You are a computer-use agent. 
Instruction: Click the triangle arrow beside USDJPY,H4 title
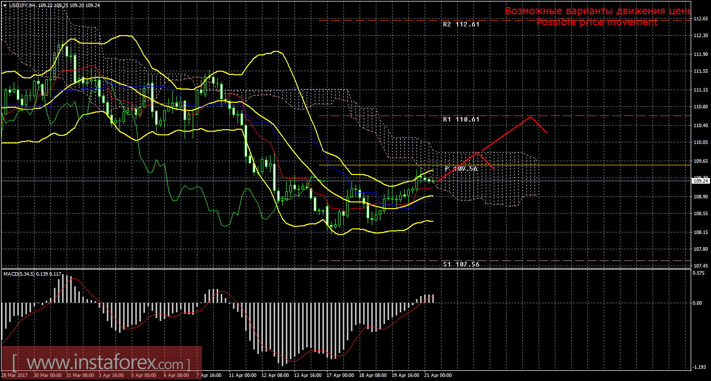coord(4,5)
